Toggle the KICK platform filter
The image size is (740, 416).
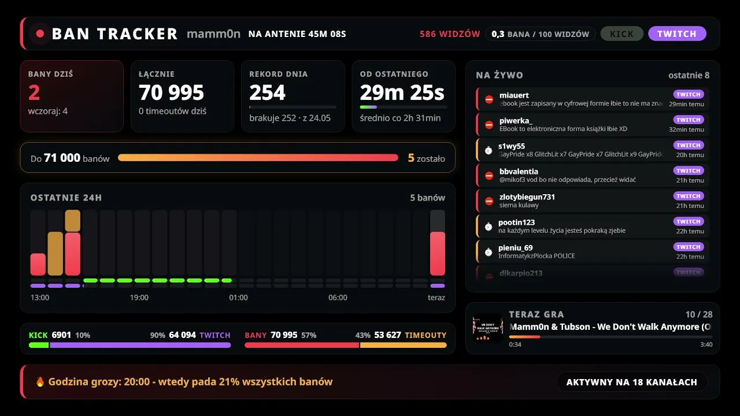(622, 34)
